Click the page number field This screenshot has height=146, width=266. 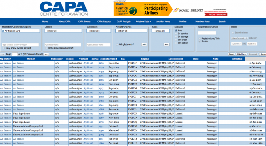click(x=15, y=54)
